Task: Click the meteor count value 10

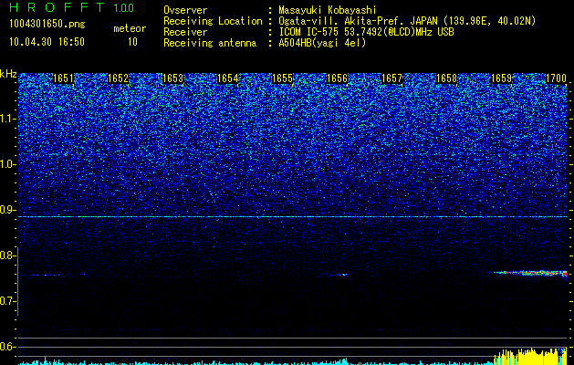Action: coord(132,42)
